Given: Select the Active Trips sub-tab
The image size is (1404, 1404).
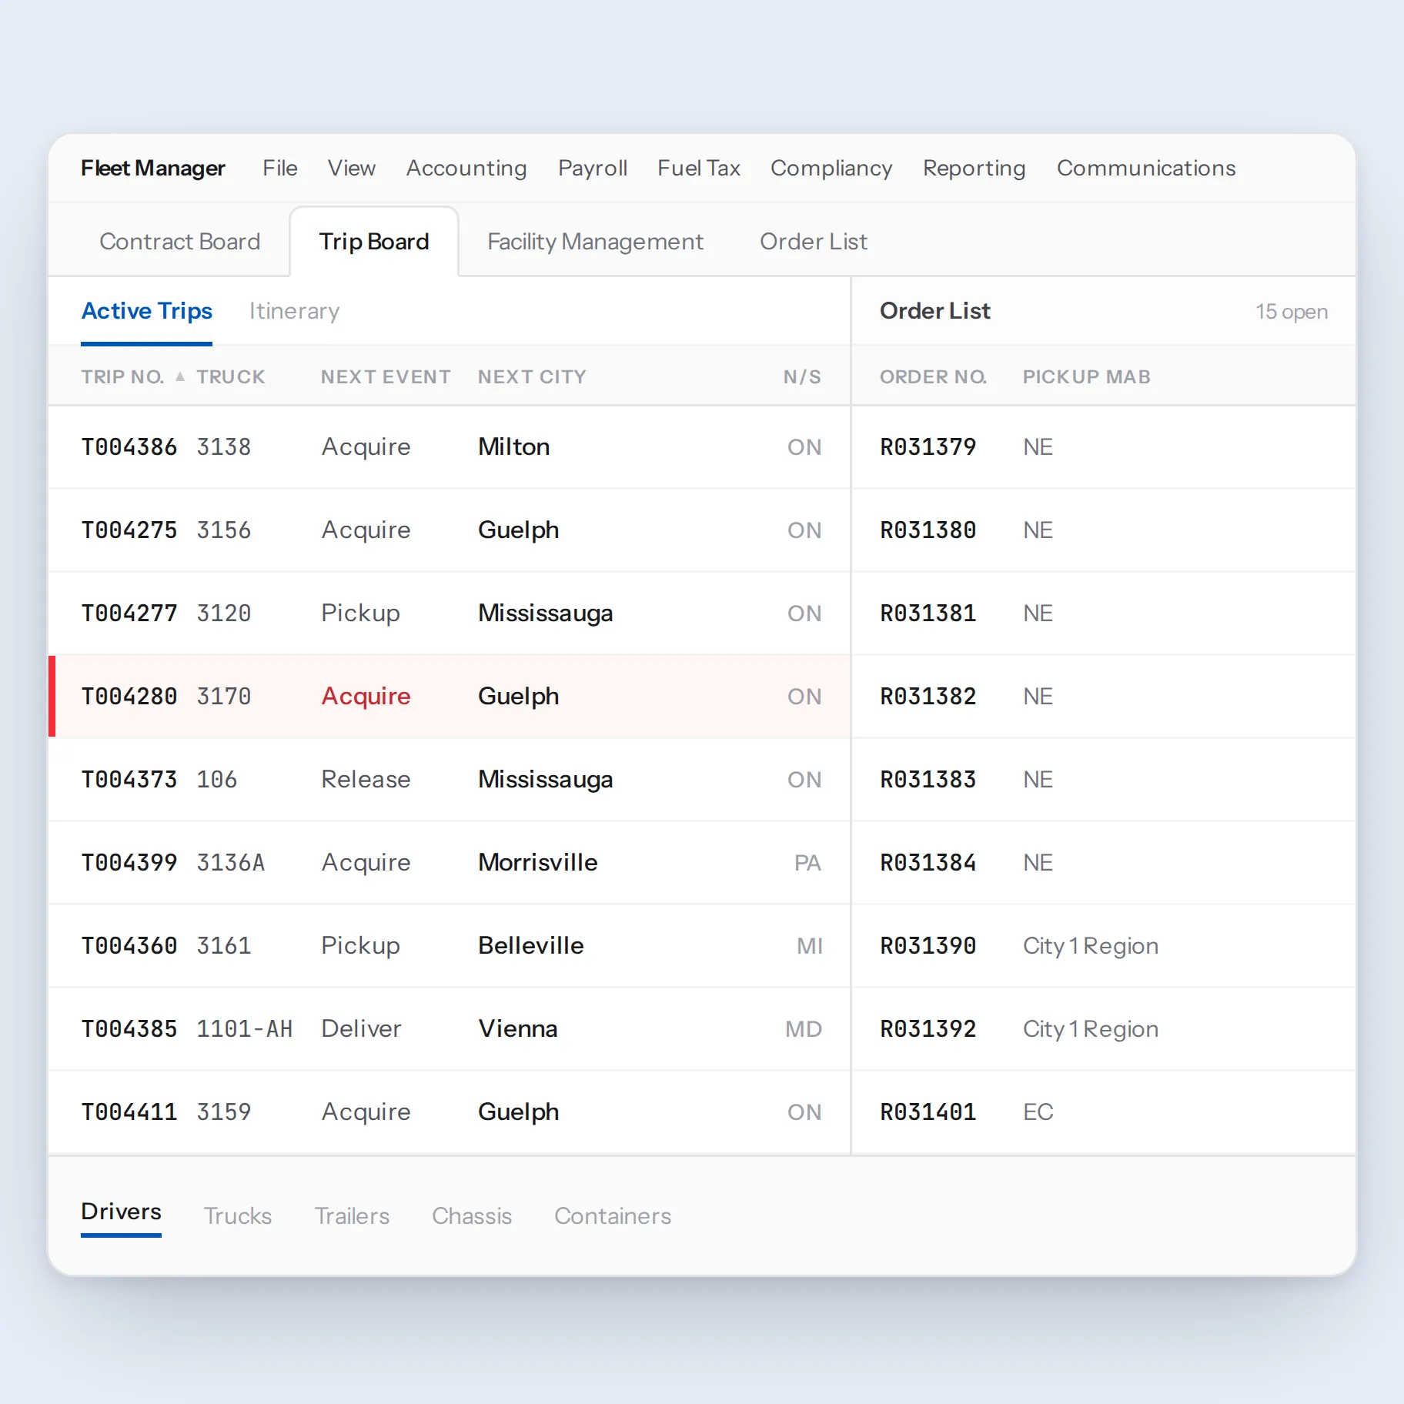Looking at the screenshot, I should pyautogui.click(x=147, y=311).
